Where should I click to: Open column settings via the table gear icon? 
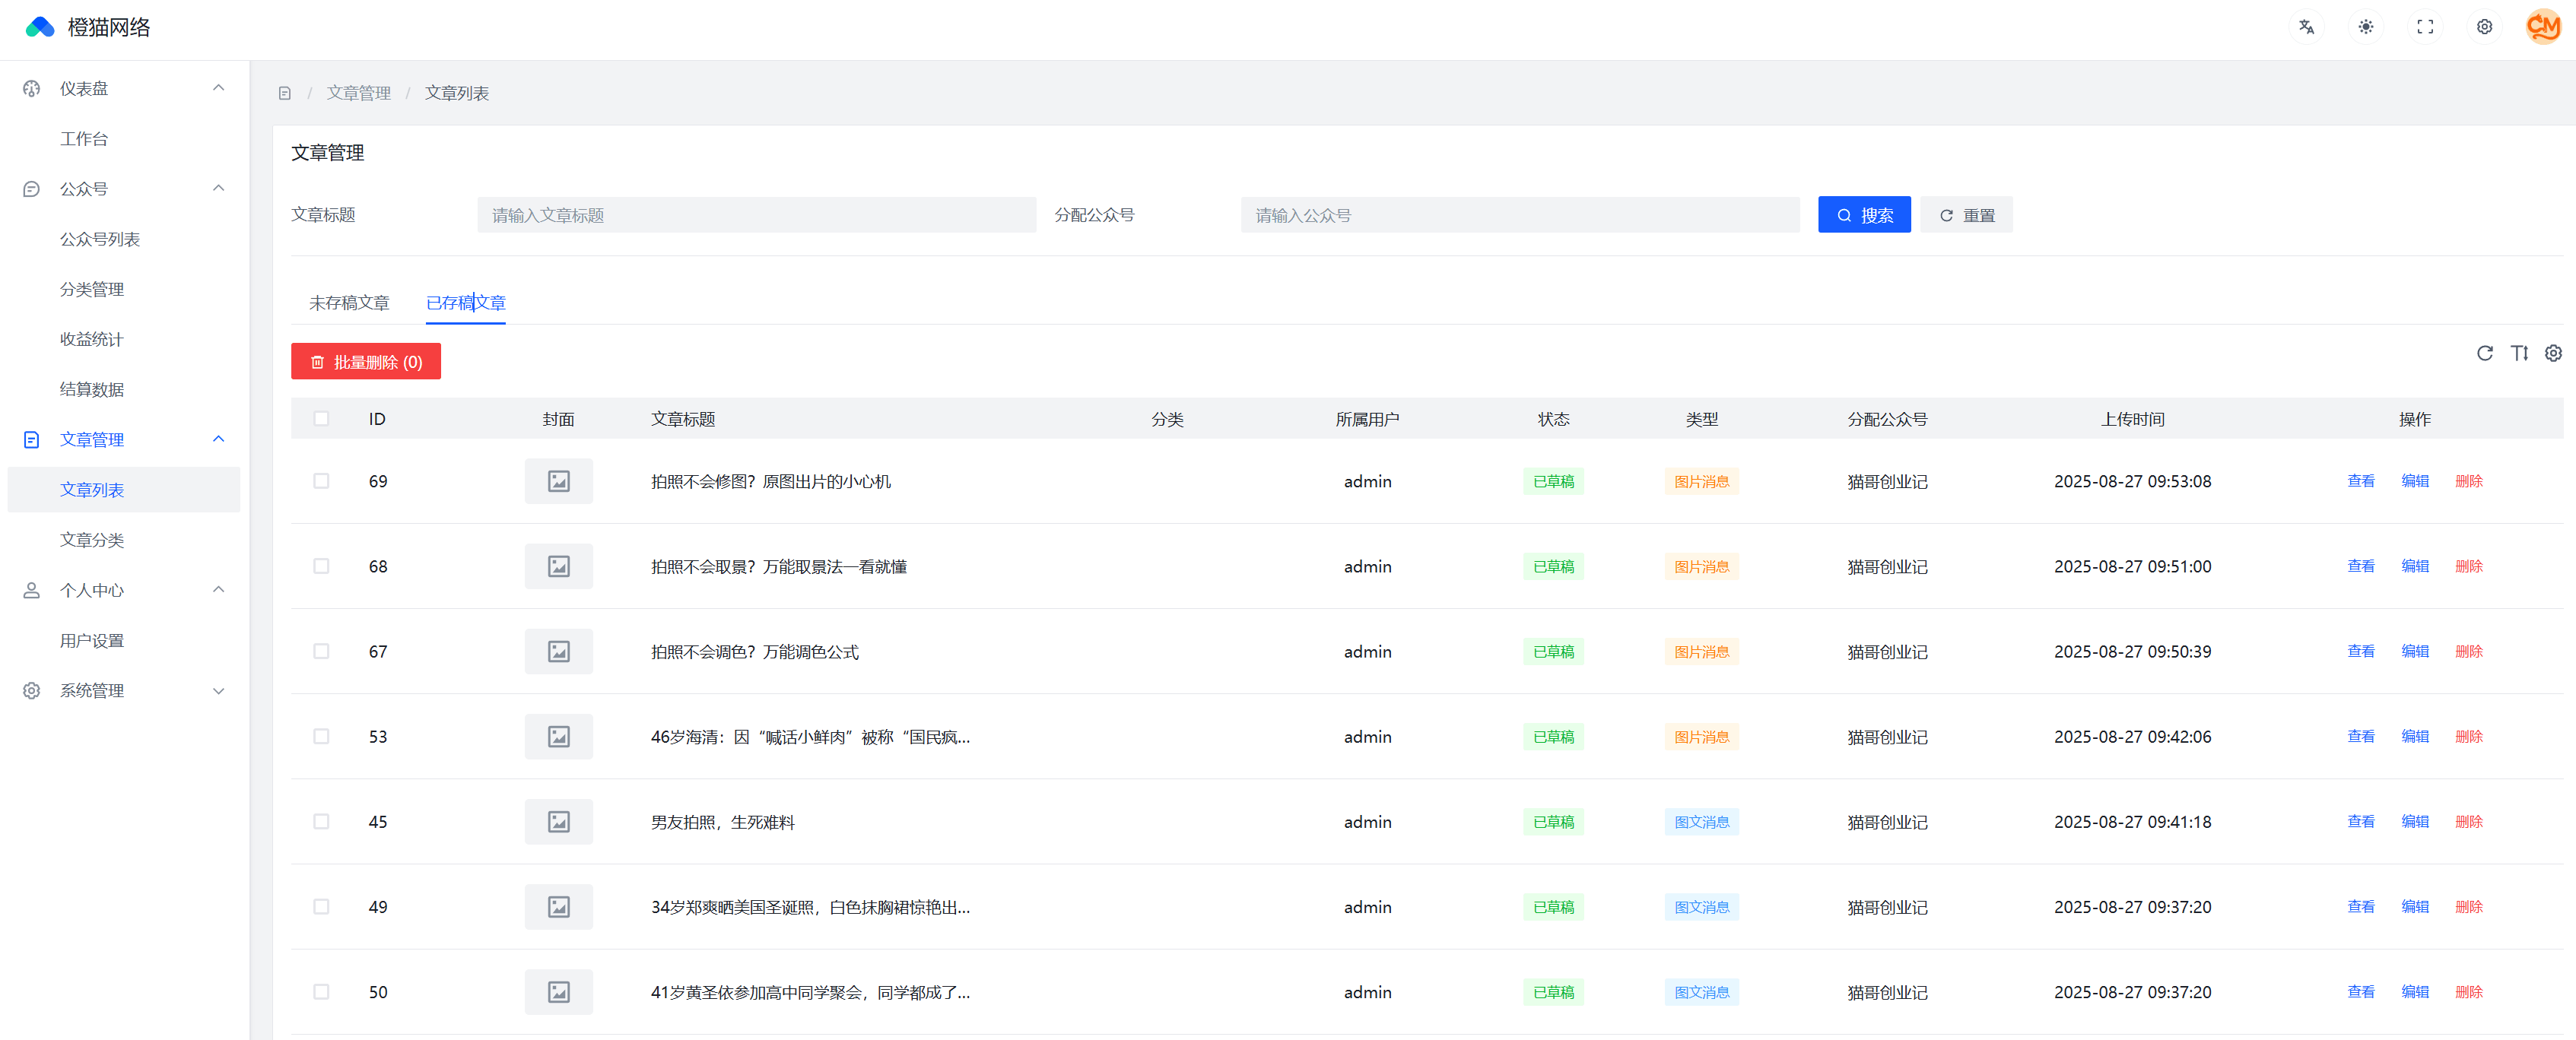[x=2554, y=353]
